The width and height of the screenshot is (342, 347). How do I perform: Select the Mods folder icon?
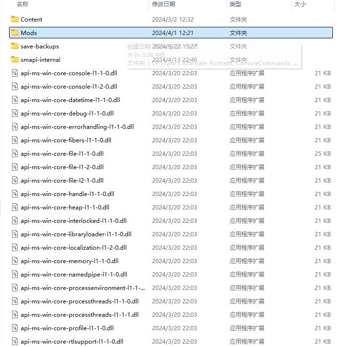[x=15, y=33]
